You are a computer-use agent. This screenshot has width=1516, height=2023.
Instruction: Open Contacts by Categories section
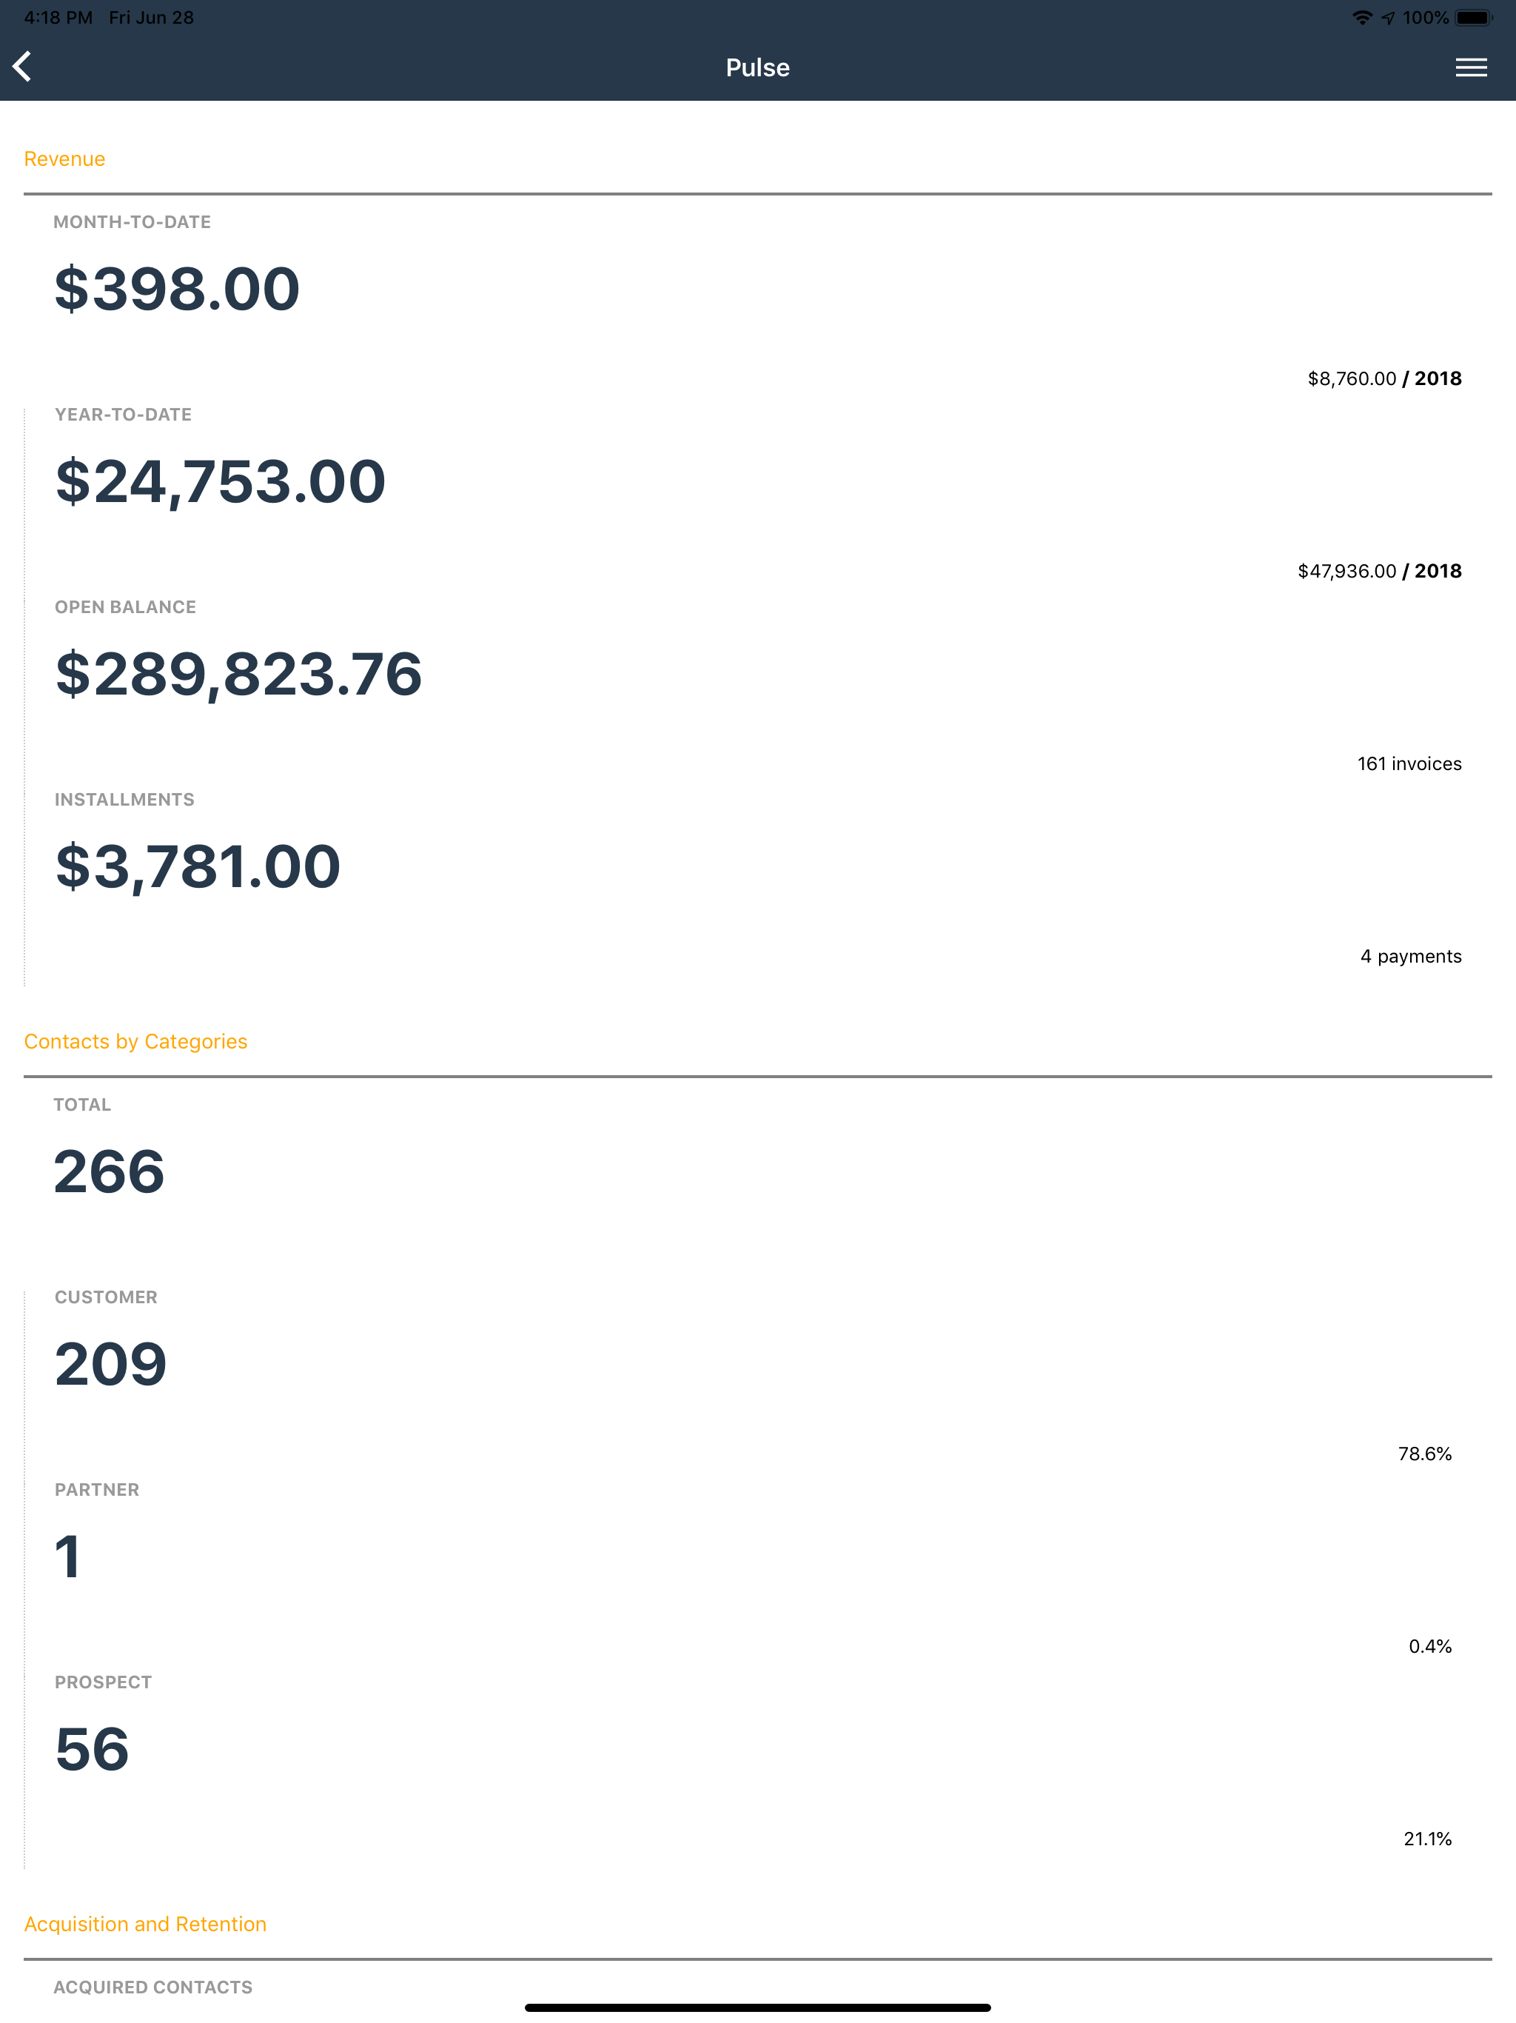[135, 1042]
